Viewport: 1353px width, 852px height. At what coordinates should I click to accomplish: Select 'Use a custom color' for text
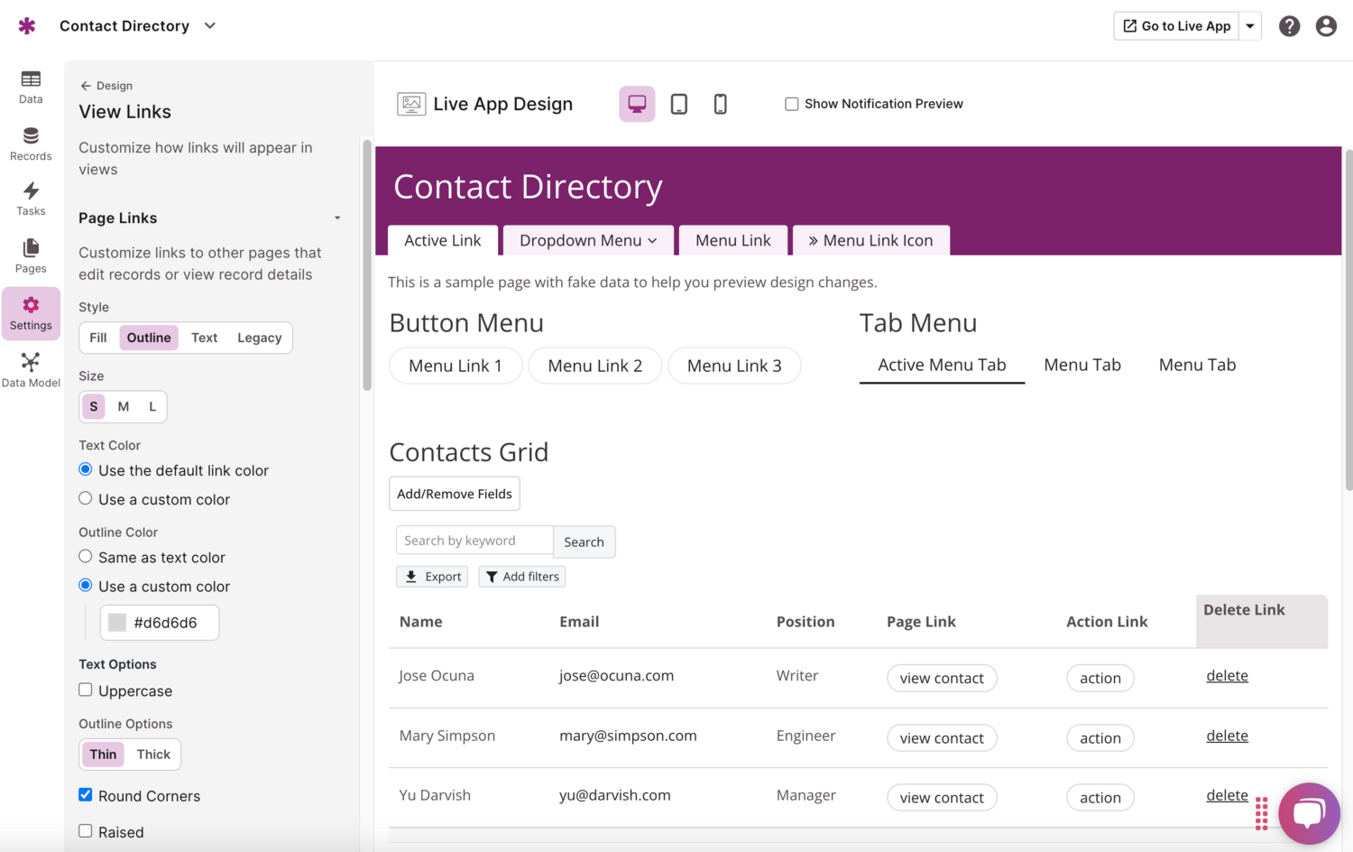click(x=86, y=498)
